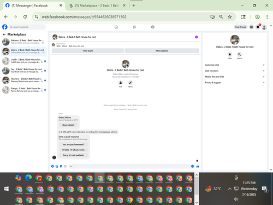The height and width of the screenshot is (205, 273).
Task: Open Windows notification center icon
Action: 264,189
